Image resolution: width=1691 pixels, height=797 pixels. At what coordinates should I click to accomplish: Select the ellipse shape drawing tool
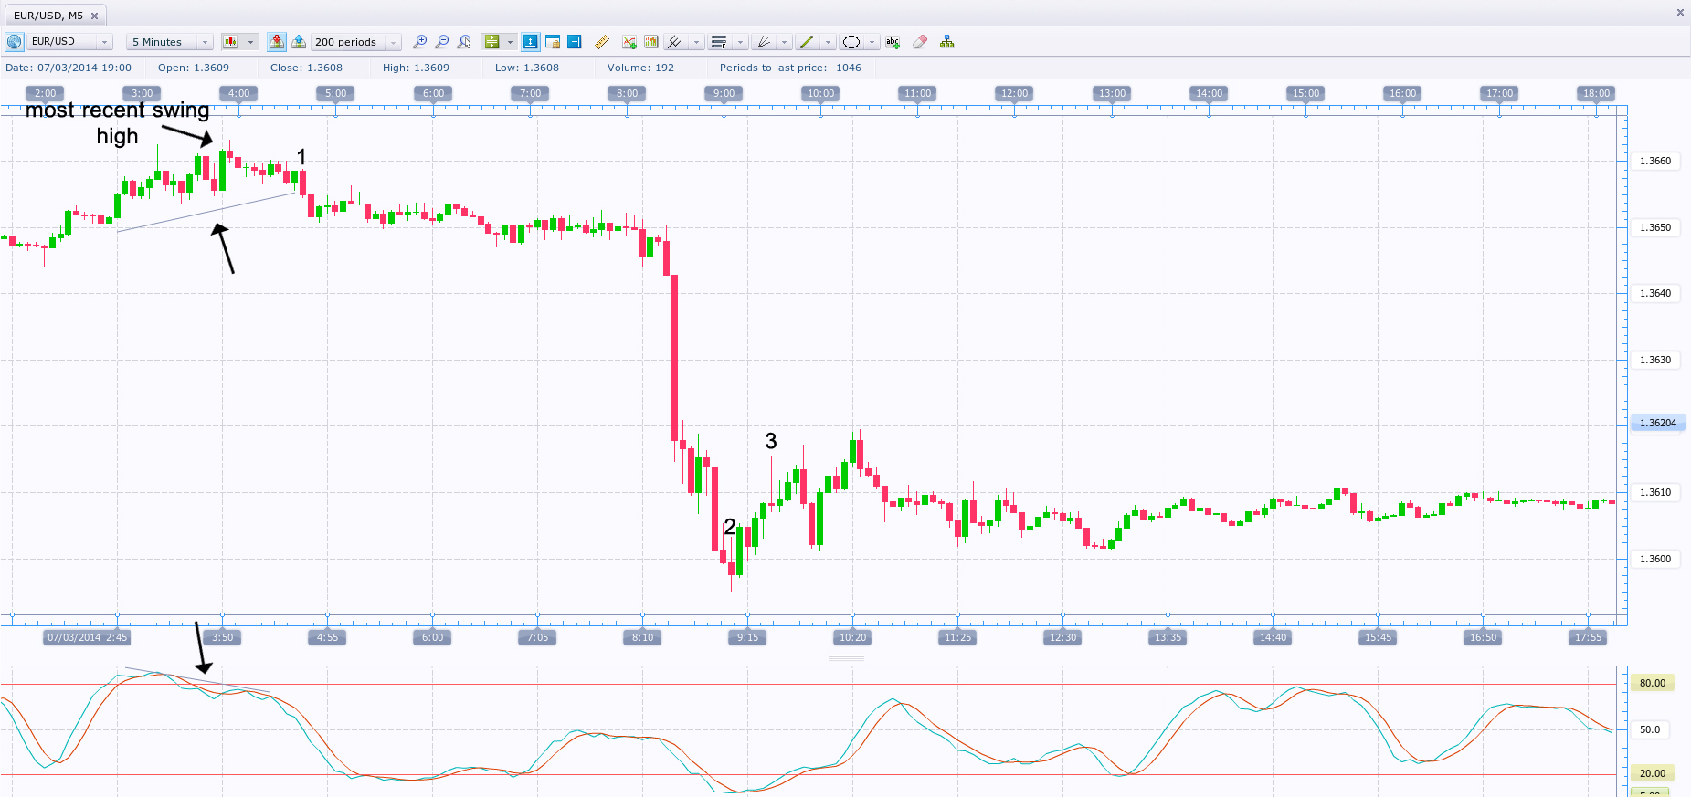click(x=851, y=42)
